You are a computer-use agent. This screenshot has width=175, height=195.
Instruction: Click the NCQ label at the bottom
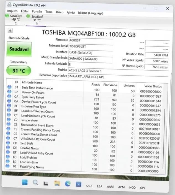(132, 188)
